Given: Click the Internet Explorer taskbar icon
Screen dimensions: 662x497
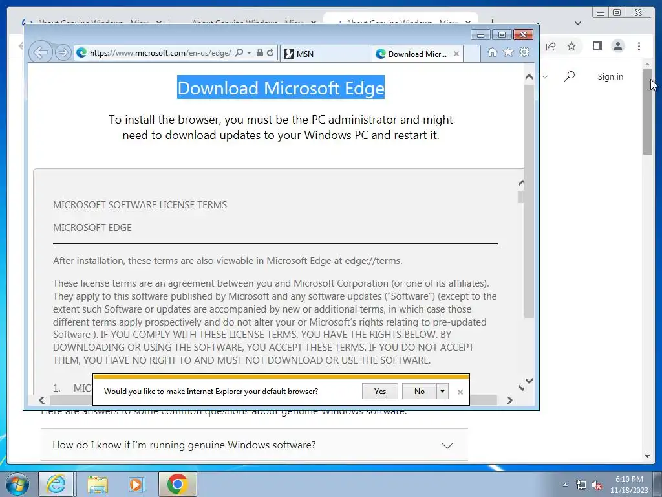Looking at the screenshot, I should 56,485.
